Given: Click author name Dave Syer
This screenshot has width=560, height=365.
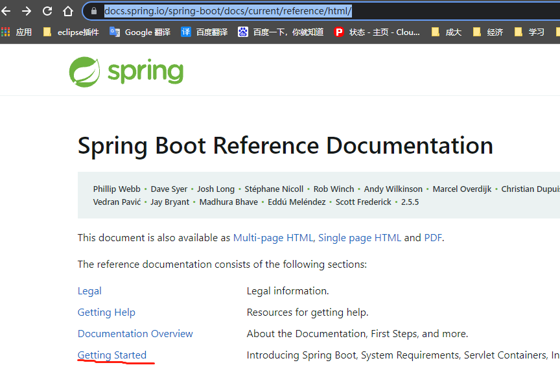Looking at the screenshot, I should (169, 189).
